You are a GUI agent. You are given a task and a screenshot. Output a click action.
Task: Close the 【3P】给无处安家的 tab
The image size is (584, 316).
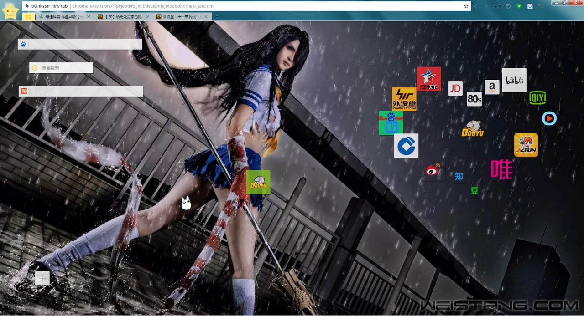point(147,17)
